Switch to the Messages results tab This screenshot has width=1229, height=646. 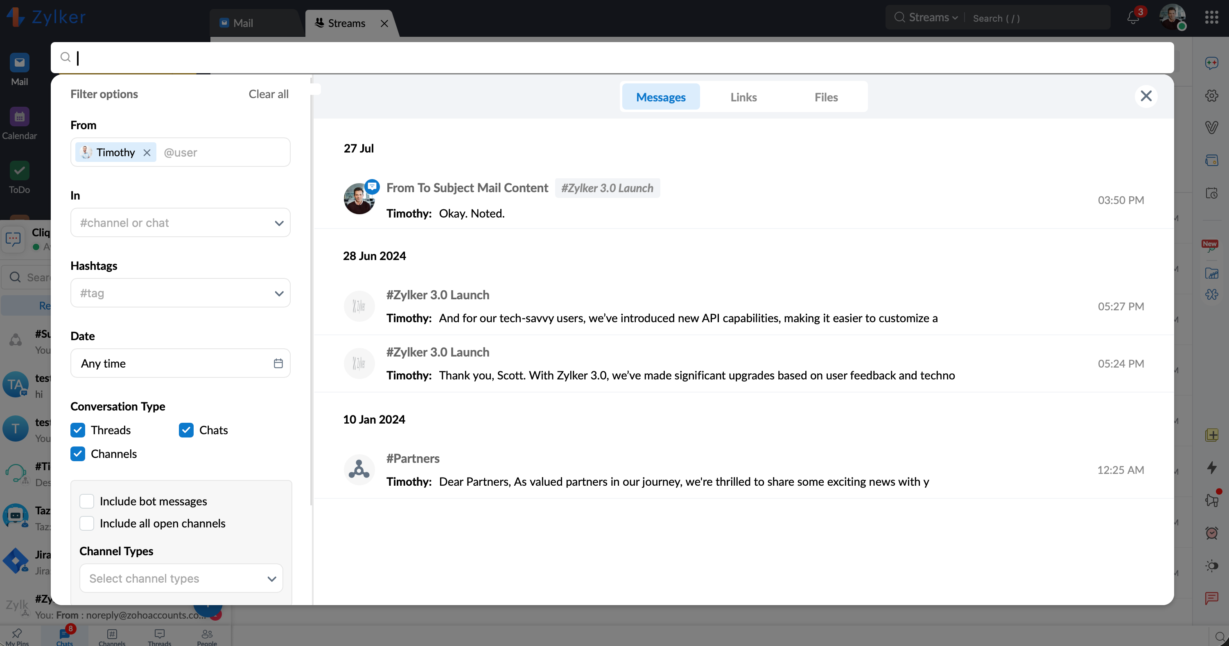(661, 97)
